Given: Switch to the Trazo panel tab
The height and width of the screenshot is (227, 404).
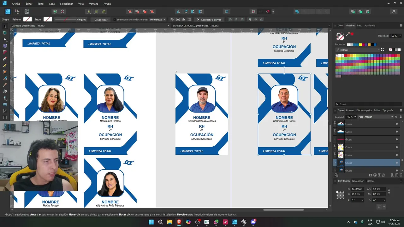Looking at the screenshot, I should click(359, 26).
